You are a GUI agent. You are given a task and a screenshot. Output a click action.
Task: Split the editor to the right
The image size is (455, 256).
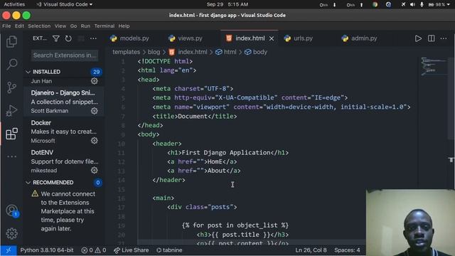pos(432,38)
